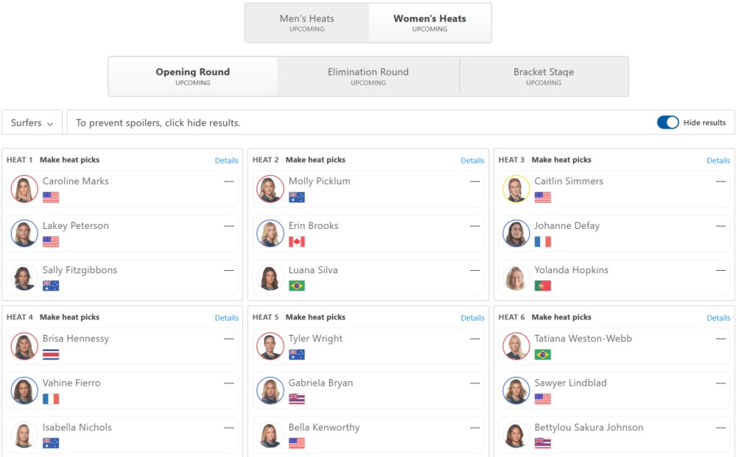Click the Costa Rica flag under Brisa Hennessy
736x457 pixels.
tap(51, 355)
